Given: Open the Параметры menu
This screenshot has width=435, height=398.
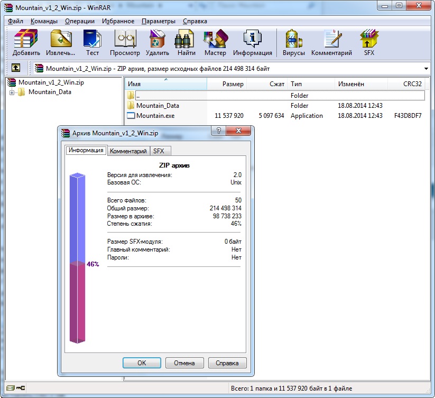Looking at the screenshot, I should (159, 21).
